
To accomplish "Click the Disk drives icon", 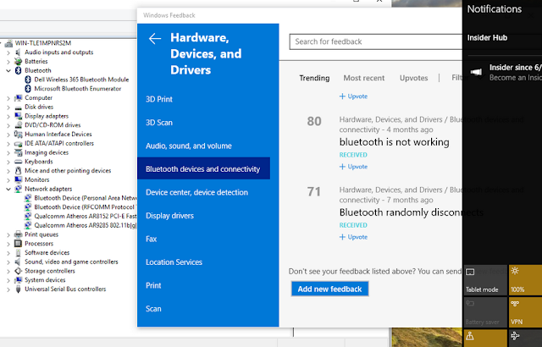I will [18, 107].
